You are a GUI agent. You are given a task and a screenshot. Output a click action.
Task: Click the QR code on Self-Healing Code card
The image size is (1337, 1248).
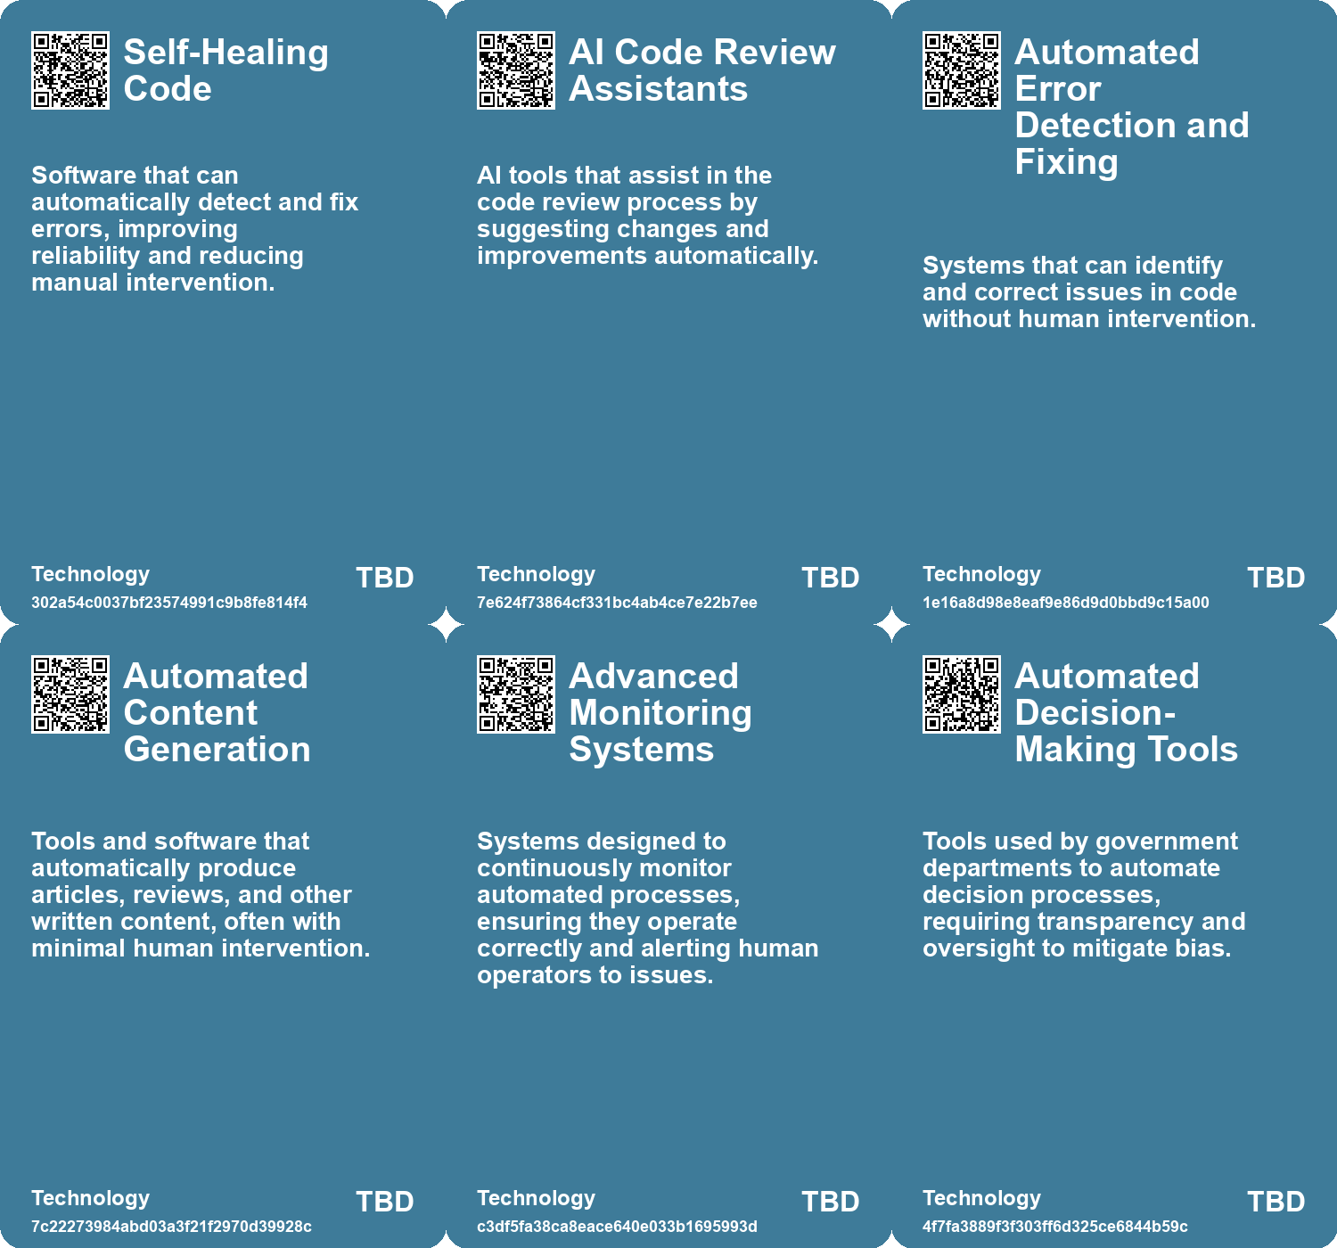(x=70, y=70)
